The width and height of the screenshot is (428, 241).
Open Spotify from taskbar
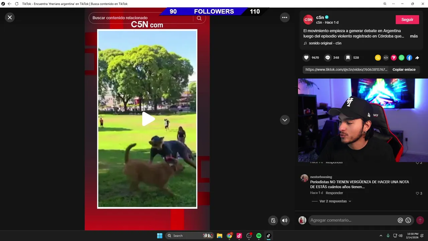[x=258, y=236]
